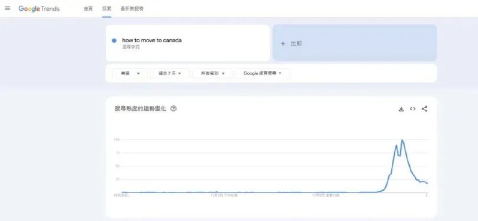The image size is (478, 221).
Task: Click the plus icon in the compare card
Action: [283, 43]
